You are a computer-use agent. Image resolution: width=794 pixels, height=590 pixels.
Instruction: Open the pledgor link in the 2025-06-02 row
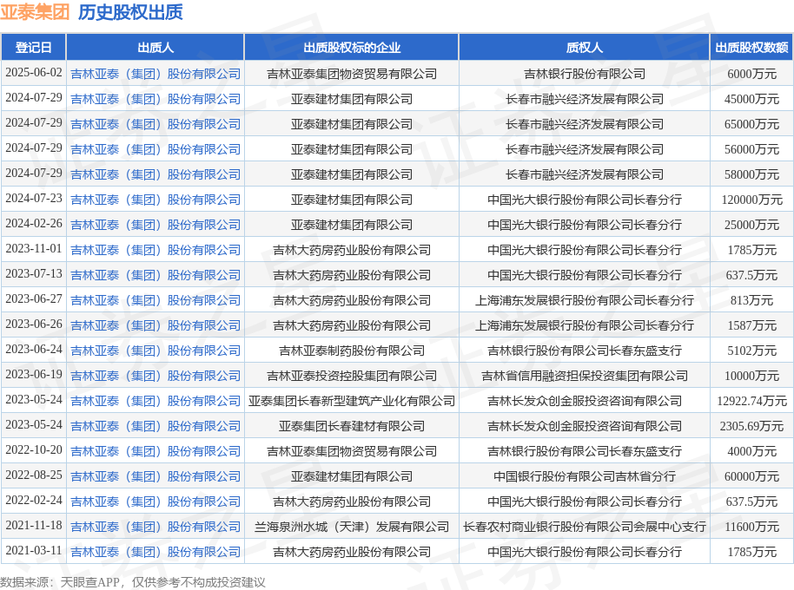[x=155, y=74]
